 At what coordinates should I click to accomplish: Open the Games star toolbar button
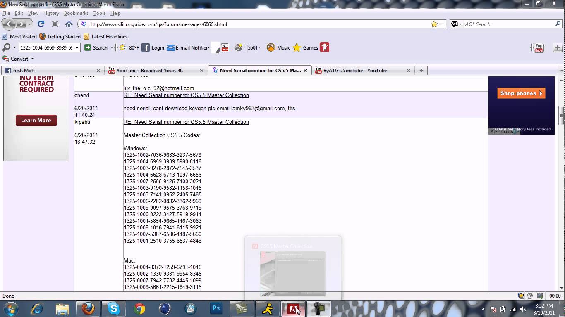(x=305, y=47)
